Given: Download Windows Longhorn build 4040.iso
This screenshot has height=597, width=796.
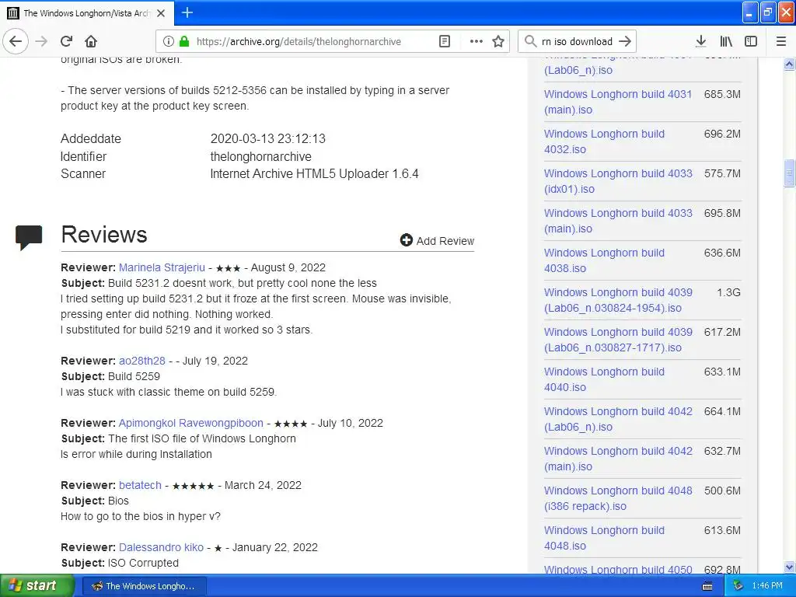Looking at the screenshot, I should coord(604,379).
